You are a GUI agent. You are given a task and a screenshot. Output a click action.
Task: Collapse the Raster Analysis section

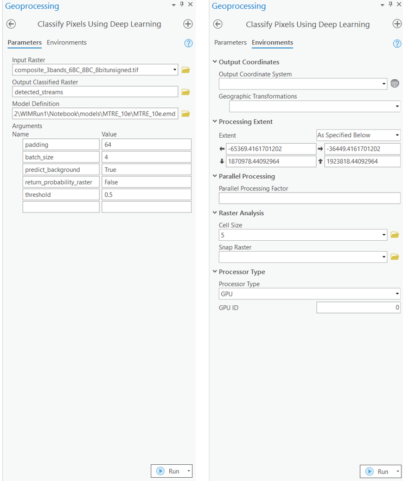coord(215,213)
